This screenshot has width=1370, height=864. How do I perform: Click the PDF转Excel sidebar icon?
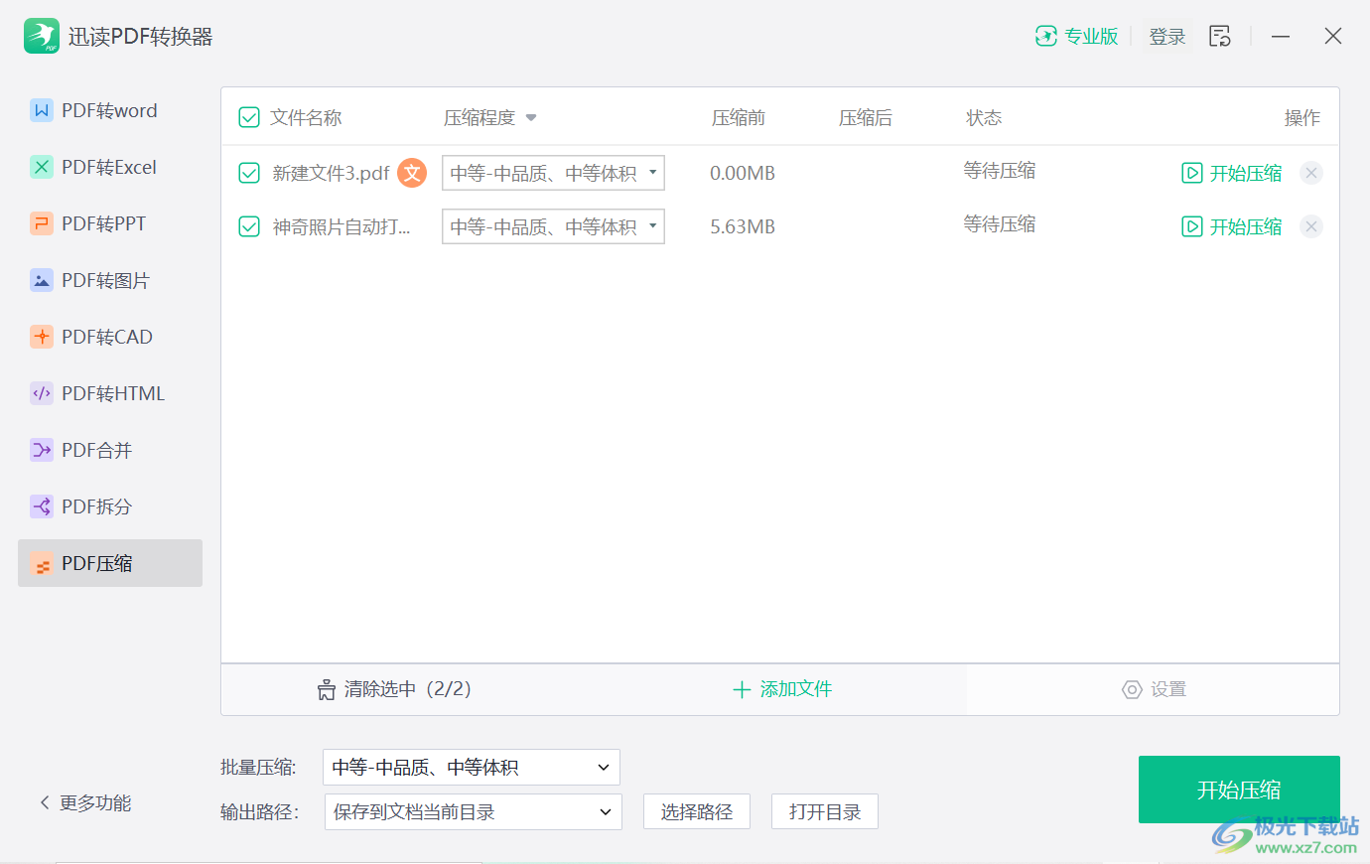click(42, 167)
